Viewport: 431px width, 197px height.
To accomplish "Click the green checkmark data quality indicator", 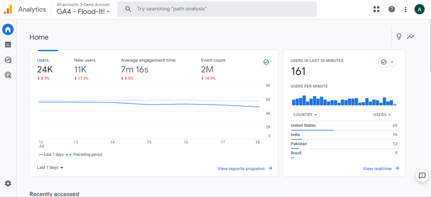I will [266, 62].
